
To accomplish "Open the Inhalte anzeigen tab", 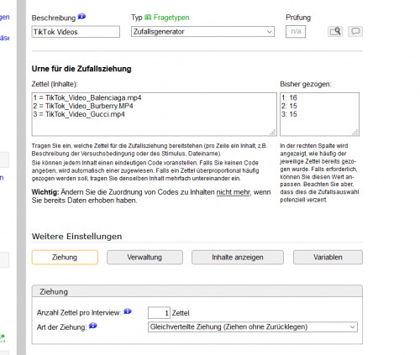I will (x=238, y=258).
